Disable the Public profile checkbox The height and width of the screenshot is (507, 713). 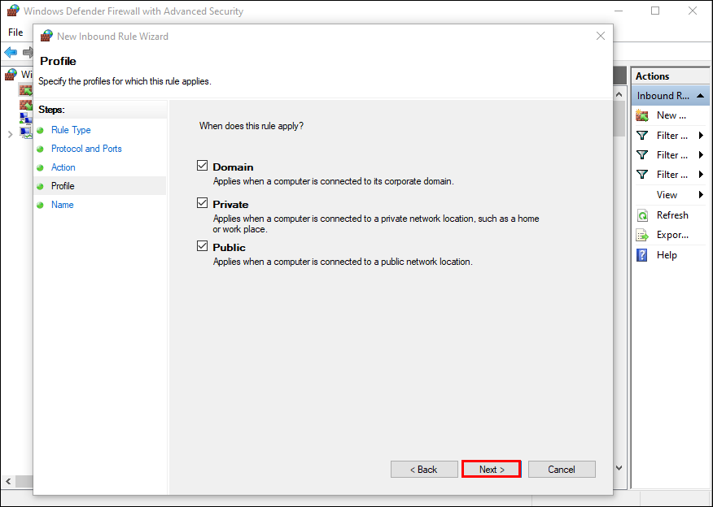pyautogui.click(x=203, y=246)
